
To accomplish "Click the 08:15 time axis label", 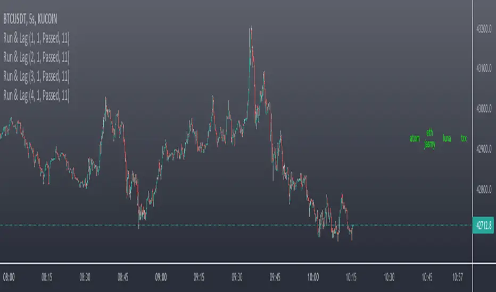I will 47,277.
